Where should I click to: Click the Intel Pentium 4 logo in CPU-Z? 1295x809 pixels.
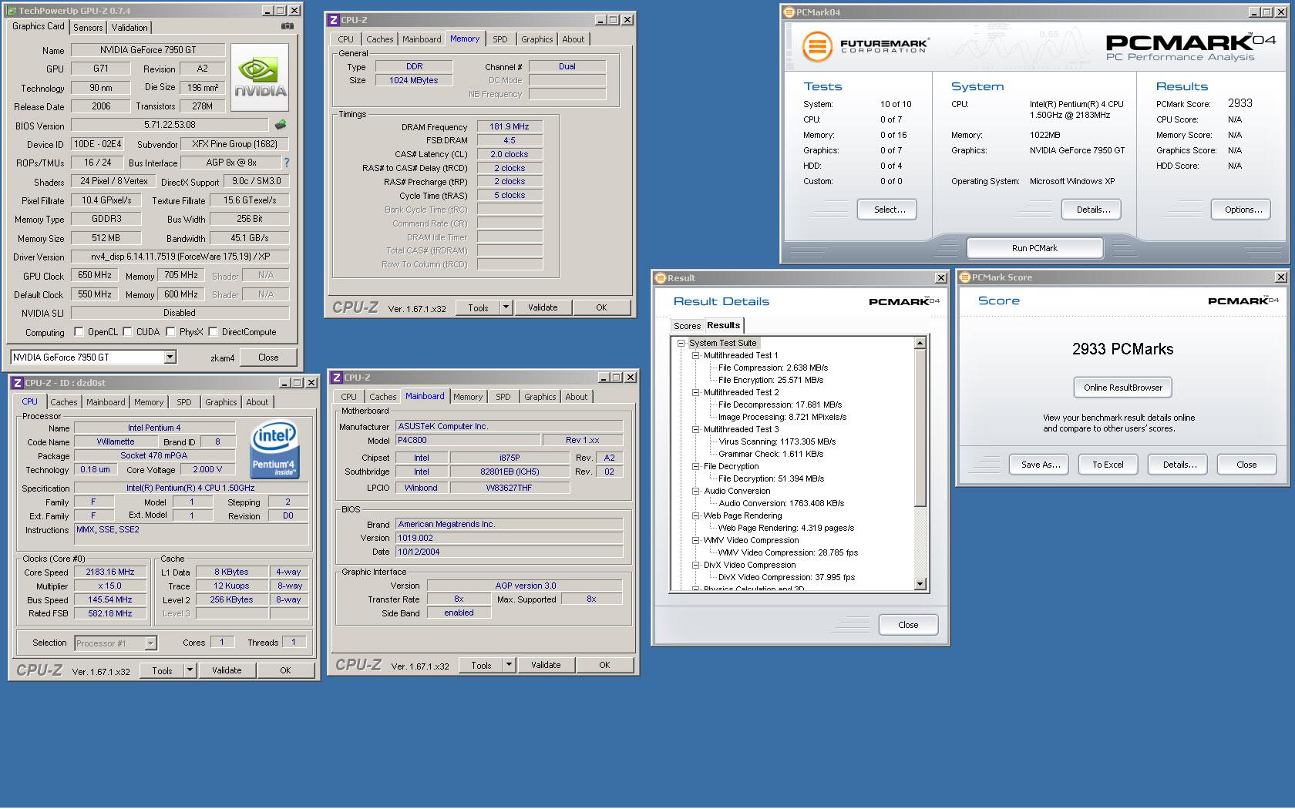[274, 448]
